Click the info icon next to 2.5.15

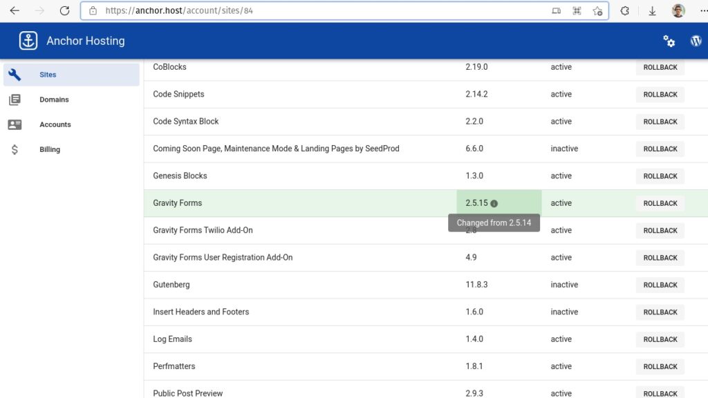tap(494, 204)
